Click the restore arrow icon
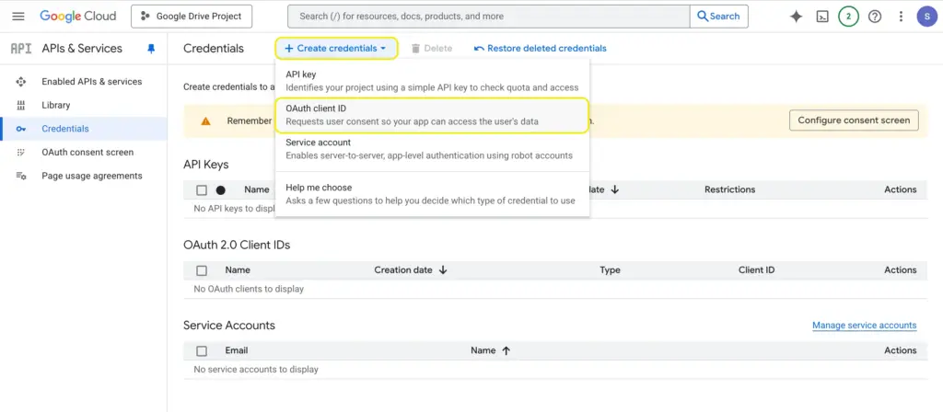This screenshot has height=412, width=943. click(479, 48)
